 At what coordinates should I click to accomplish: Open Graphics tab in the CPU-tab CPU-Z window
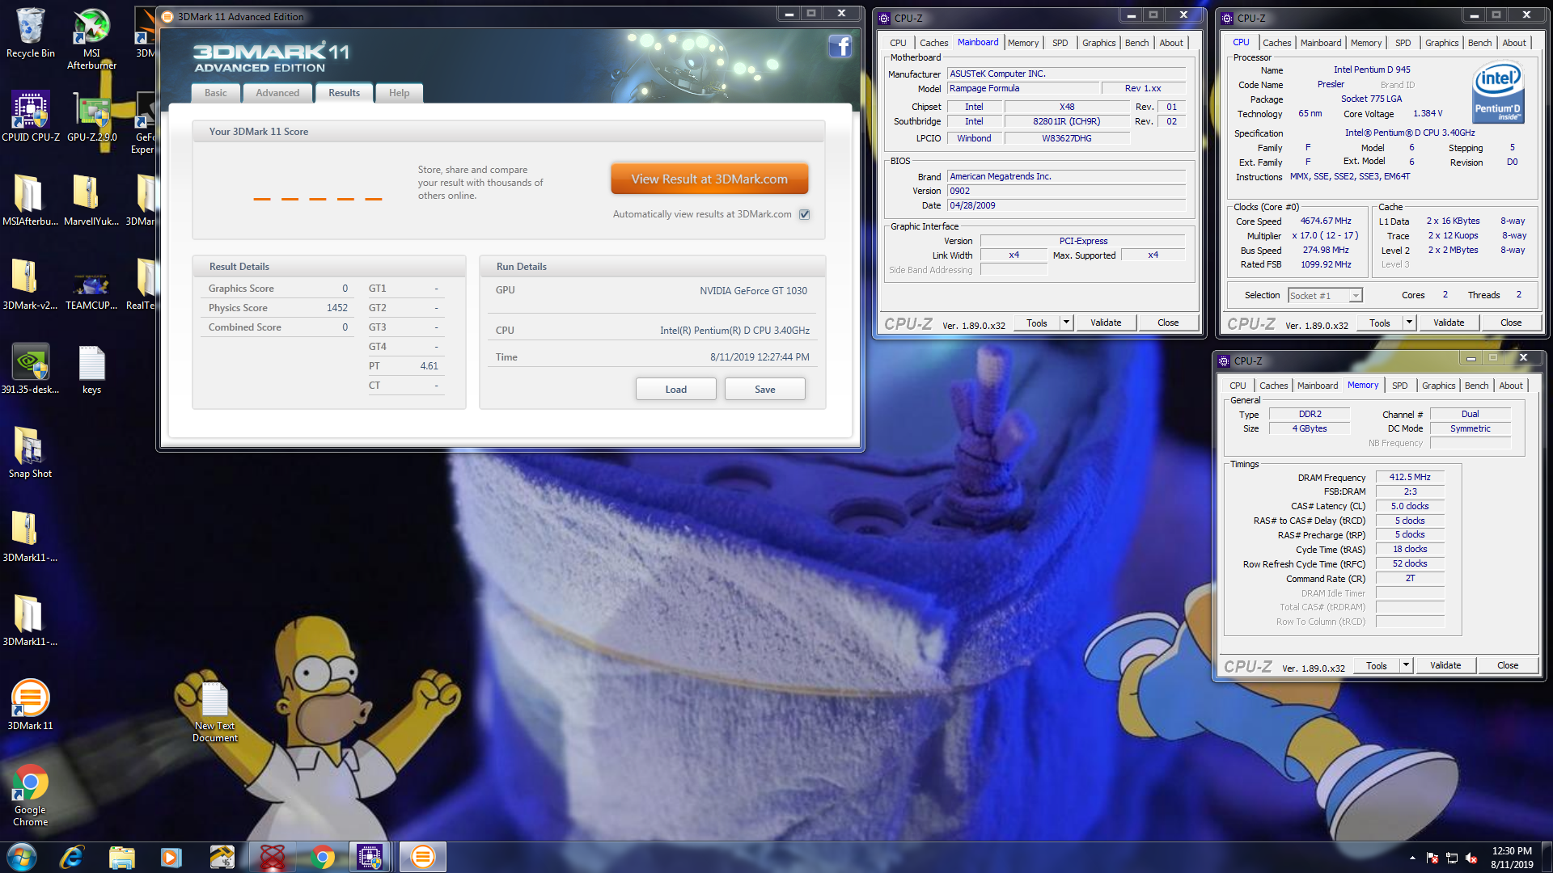click(x=1441, y=43)
